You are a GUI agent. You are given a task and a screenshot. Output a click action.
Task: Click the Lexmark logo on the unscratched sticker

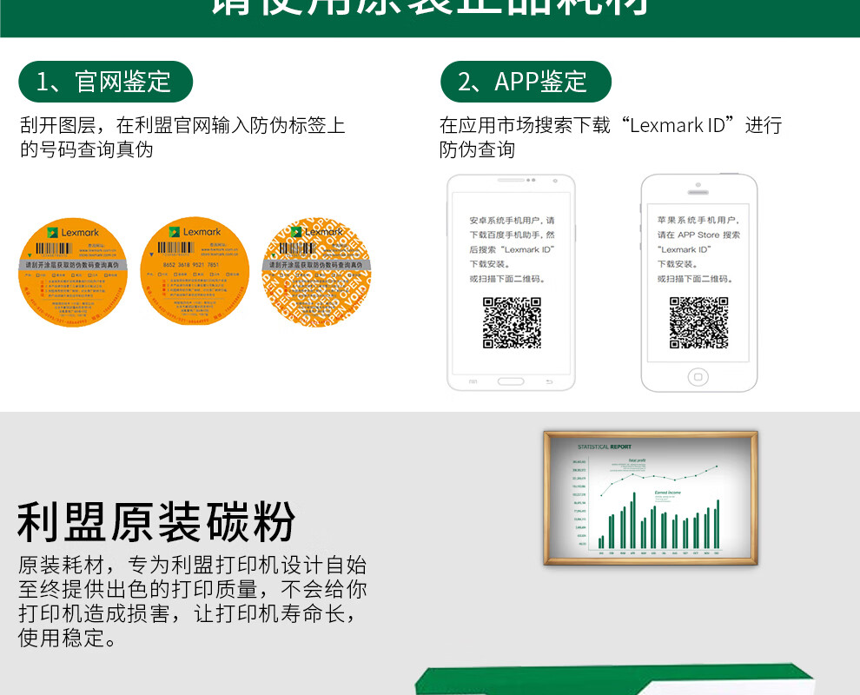(73, 233)
